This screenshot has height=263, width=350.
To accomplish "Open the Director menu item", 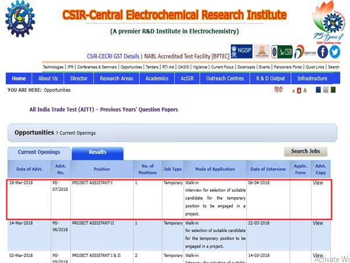I will tap(79, 78).
